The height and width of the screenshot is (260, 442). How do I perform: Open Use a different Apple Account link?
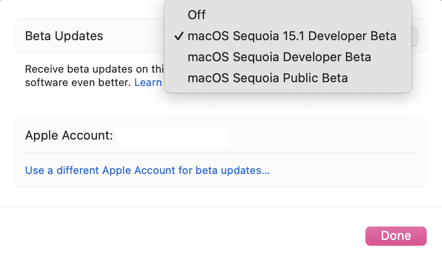(147, 170)
